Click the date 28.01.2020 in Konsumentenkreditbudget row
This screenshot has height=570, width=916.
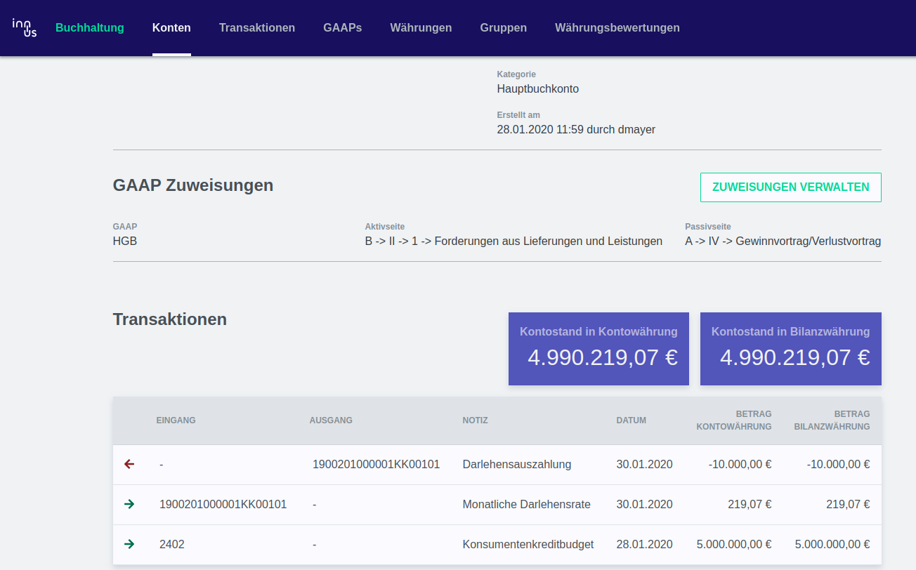(645, 544)
